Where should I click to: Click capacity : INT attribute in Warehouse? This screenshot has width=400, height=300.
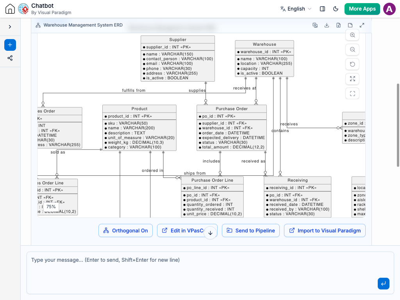click(253, 68)
